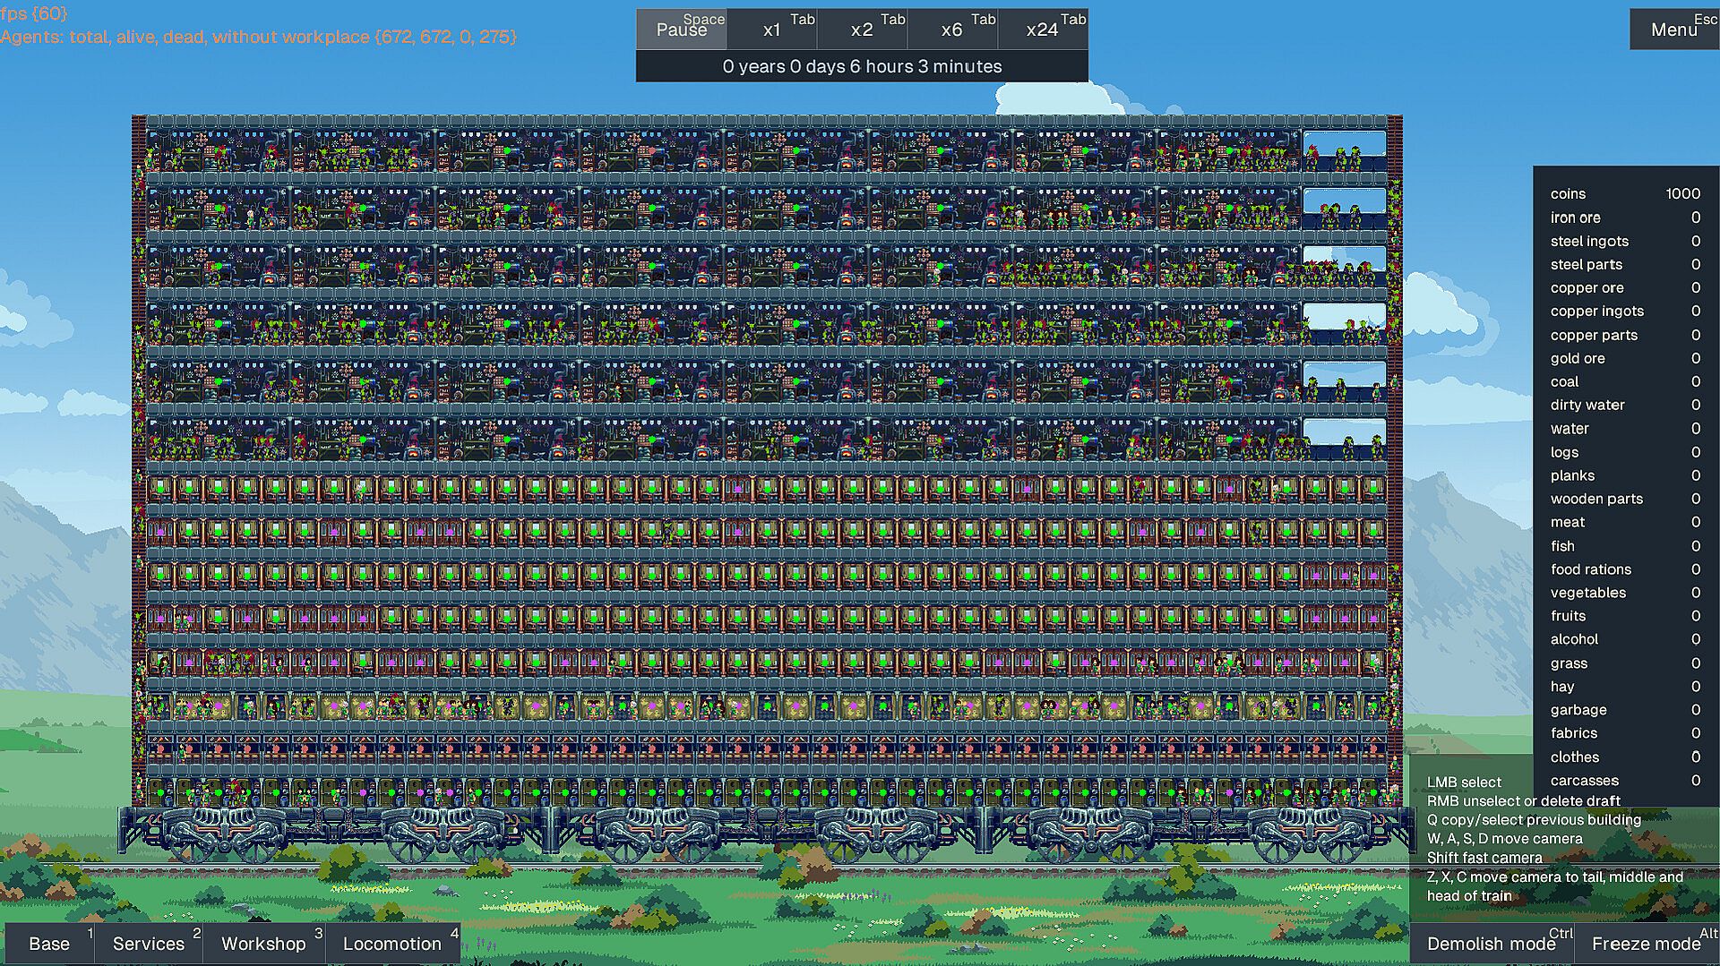Screen dimensions: 1720x966
Task: Click the garbage resource row
Action: tap(1625, 710)
